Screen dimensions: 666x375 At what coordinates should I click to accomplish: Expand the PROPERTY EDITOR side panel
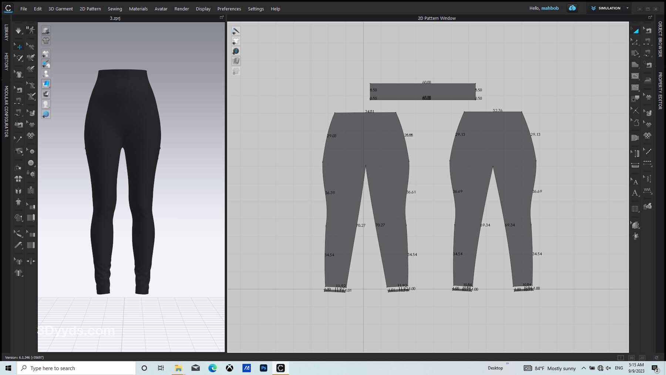[x=660, y=91]
